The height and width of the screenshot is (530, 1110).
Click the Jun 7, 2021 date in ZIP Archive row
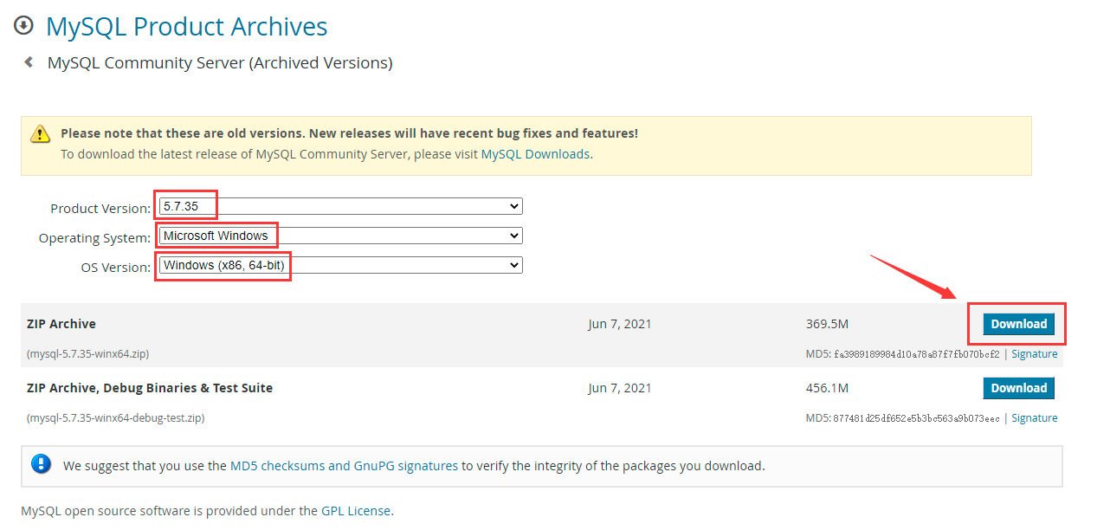[620, 324]
